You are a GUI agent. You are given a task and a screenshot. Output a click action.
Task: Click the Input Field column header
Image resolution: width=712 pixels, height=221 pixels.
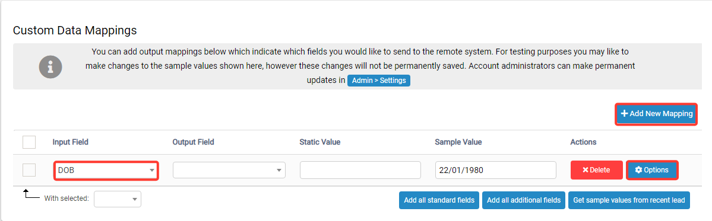(x=71, y=142)
